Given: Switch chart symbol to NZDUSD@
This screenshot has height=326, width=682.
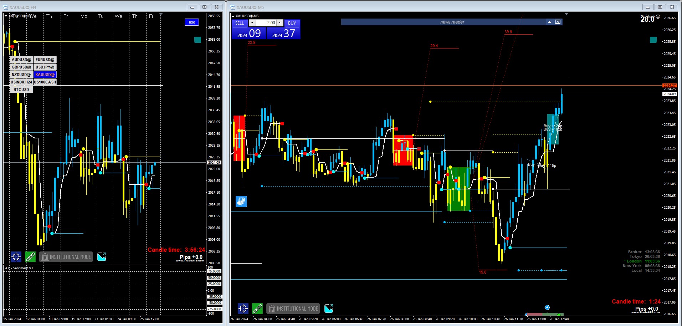Looking at the screenshot, I should [21, 75].
